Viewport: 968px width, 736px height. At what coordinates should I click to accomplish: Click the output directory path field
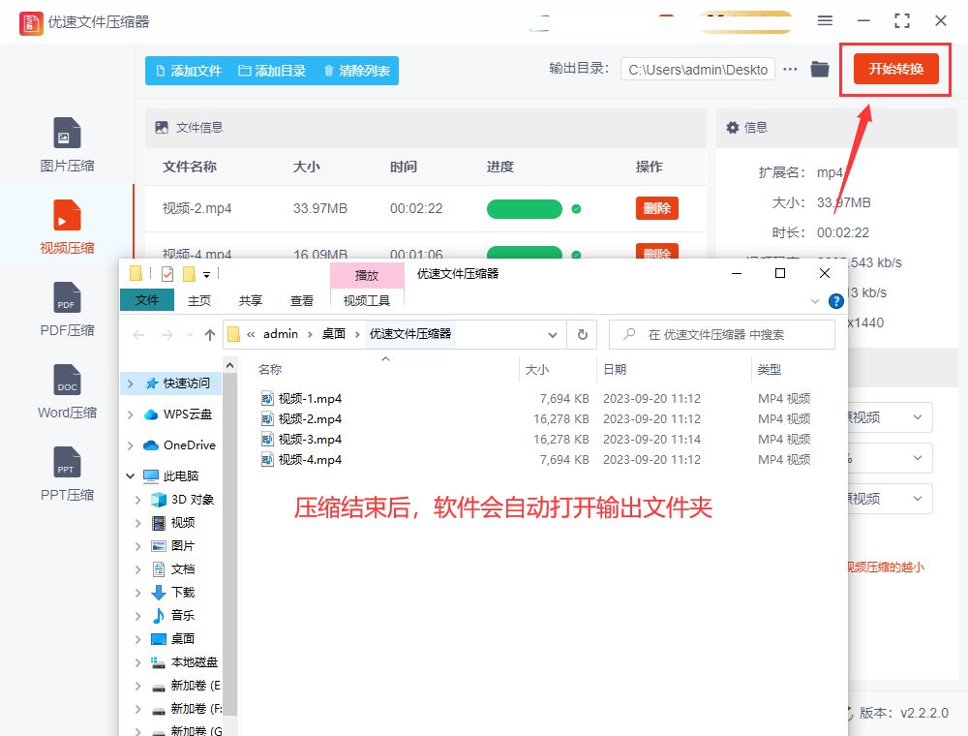698,70
